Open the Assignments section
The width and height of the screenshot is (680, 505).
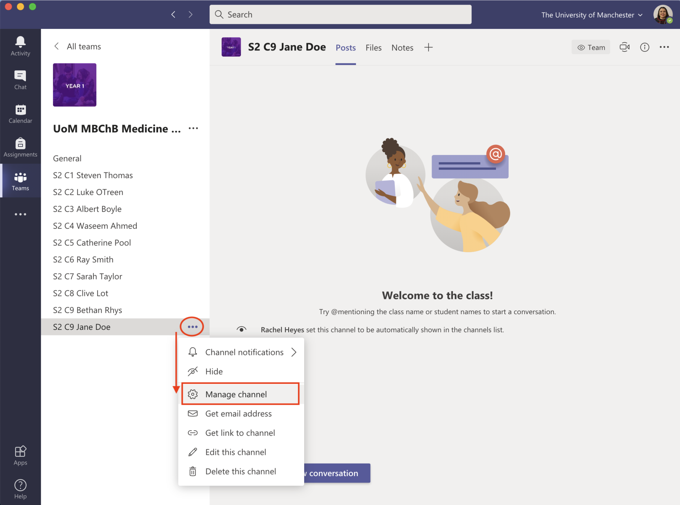(20, 147)
